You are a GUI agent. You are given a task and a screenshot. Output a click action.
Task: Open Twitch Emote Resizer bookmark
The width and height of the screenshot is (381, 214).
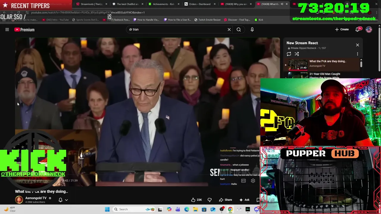pyautogui.click(x=207, y=20)
